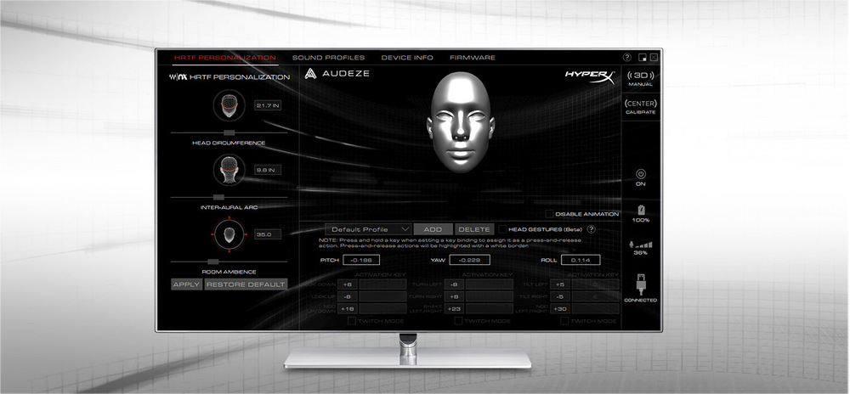Click the Audeze logo
The height and width of the screenshot is (394, 850).
click(337, 73)
